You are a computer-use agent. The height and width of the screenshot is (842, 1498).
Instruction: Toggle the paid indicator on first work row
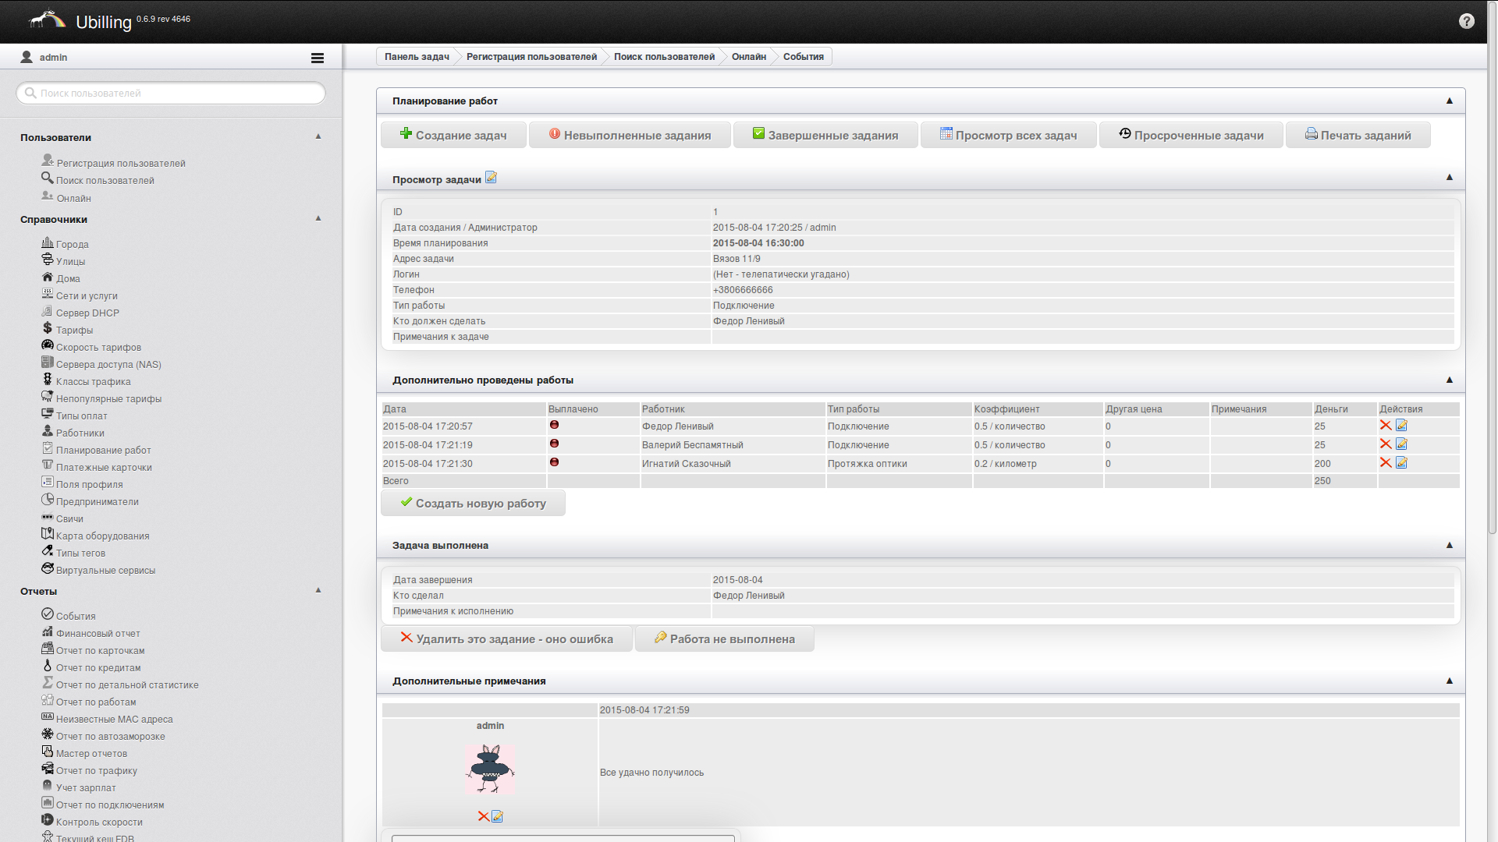pos(554,425)
